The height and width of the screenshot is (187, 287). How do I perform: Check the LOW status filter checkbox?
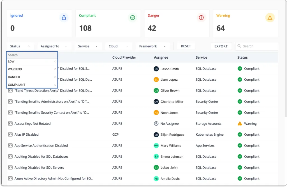[55, 61]
